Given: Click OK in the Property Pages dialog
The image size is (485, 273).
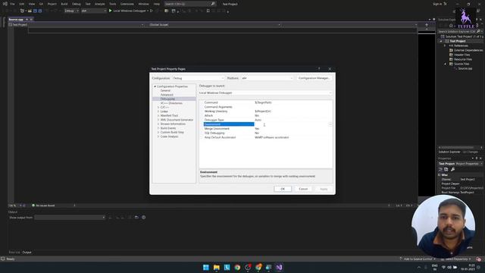Looking at the screenshot, I should [x=283, y=189].
